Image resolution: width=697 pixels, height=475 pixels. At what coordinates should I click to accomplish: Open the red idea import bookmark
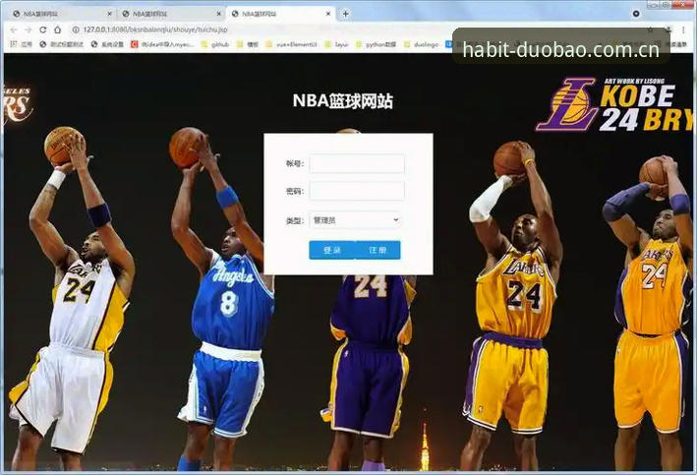click(162, 44)
